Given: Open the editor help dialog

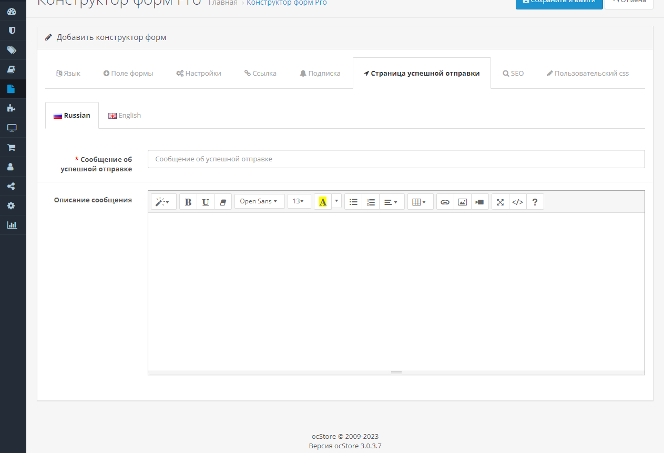Looking at the screenshot, I should click(x=535, y=202).
